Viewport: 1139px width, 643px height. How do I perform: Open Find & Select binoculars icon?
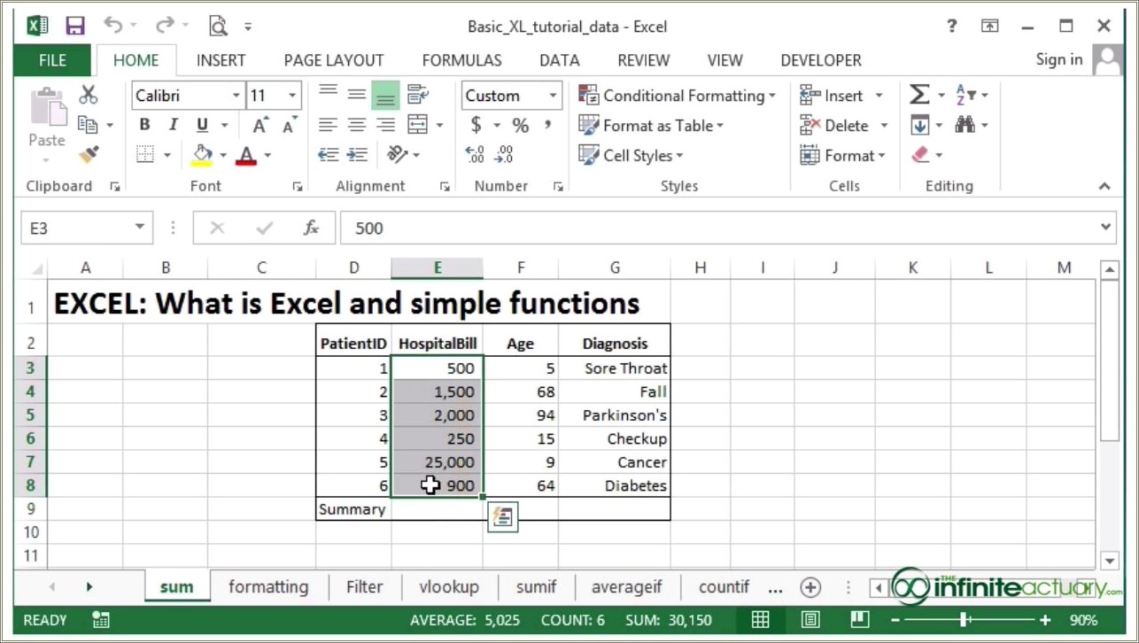(965, 125)
